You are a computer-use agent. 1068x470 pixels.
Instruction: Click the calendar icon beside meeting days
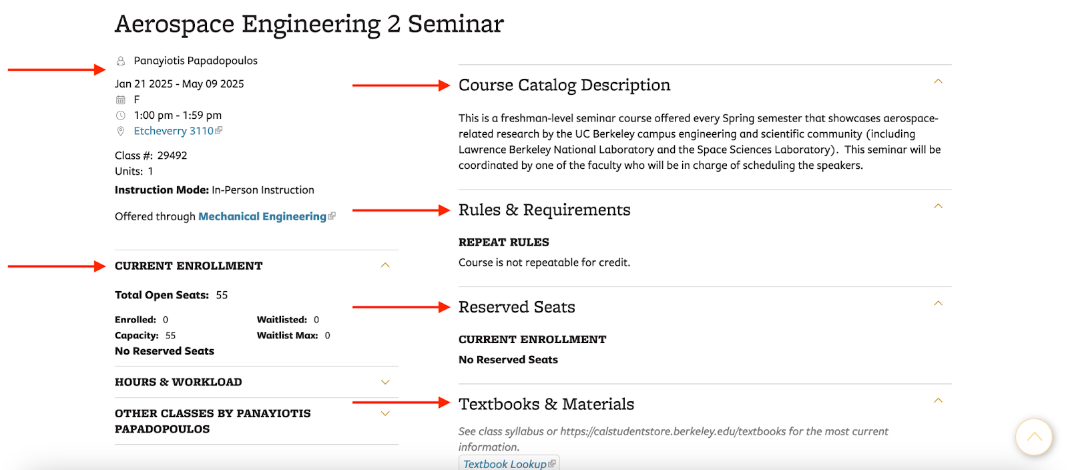tap(120, 99)
